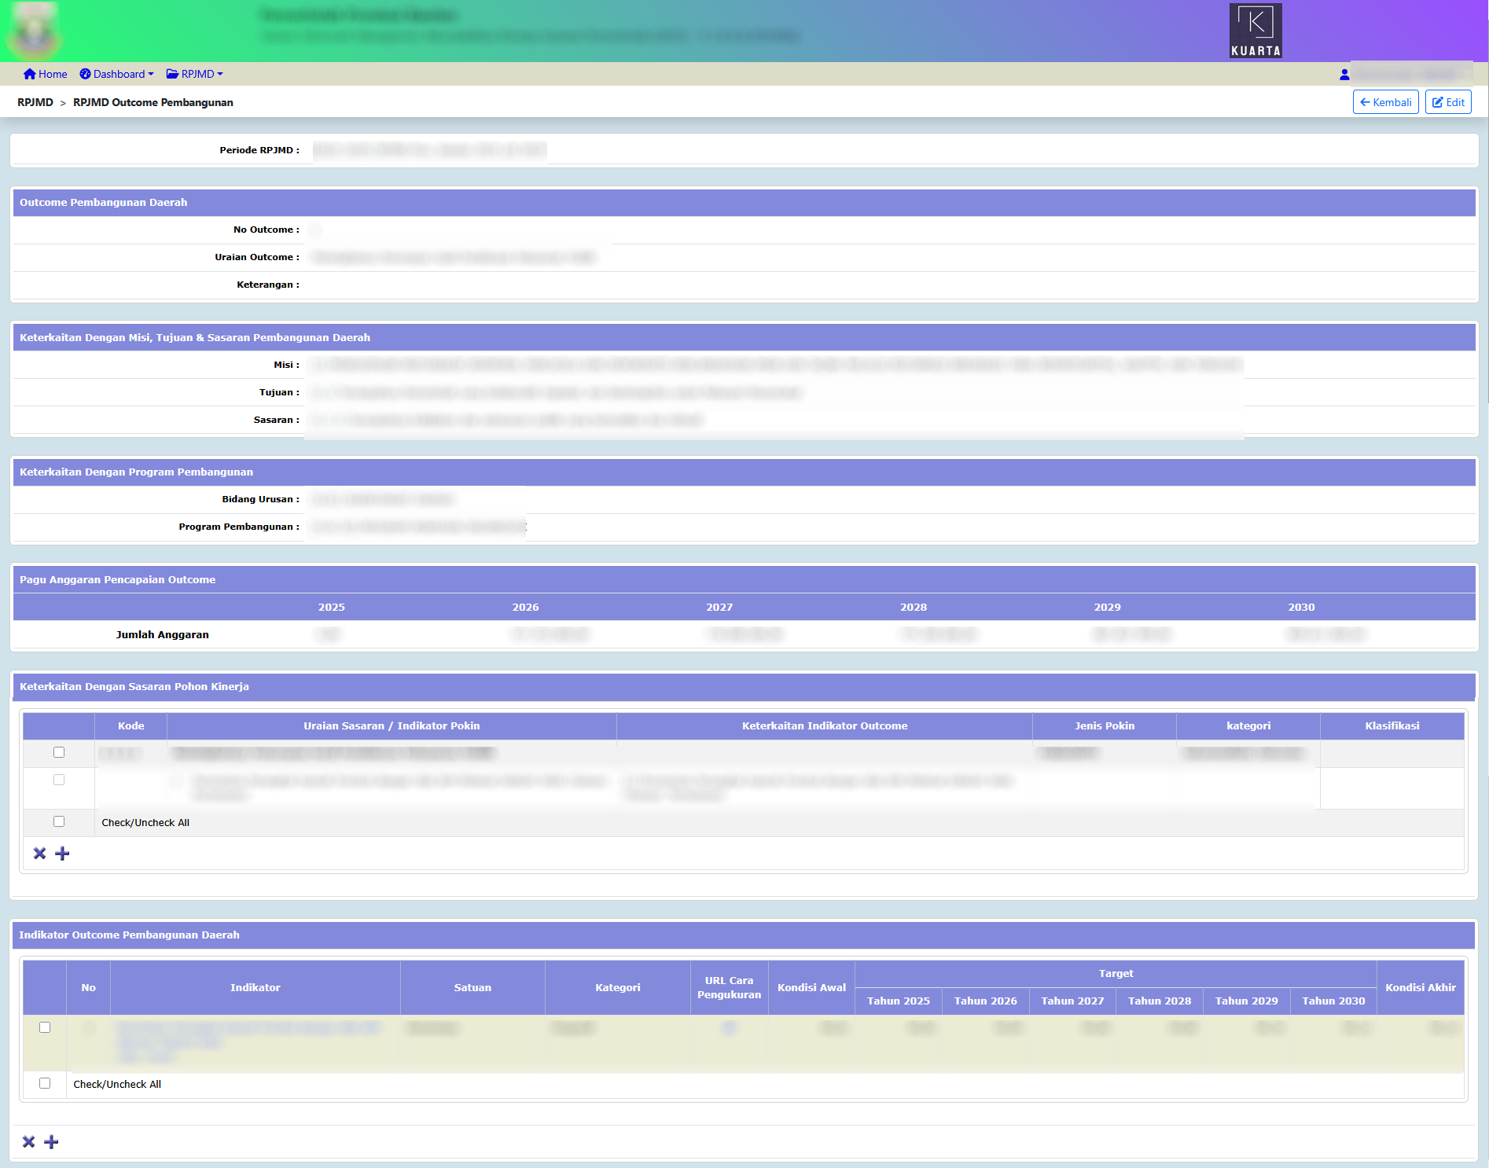Click the RPJMD breadcrumb link
The height and width of the screenshot is (1168, 1489).
[35, 102]
